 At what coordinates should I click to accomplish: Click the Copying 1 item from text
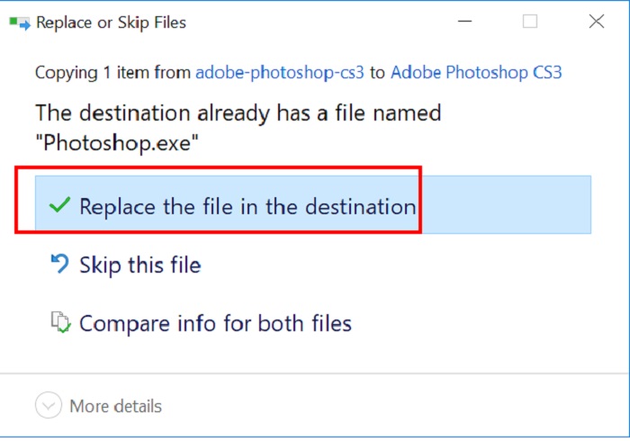(x=112, y=73)
